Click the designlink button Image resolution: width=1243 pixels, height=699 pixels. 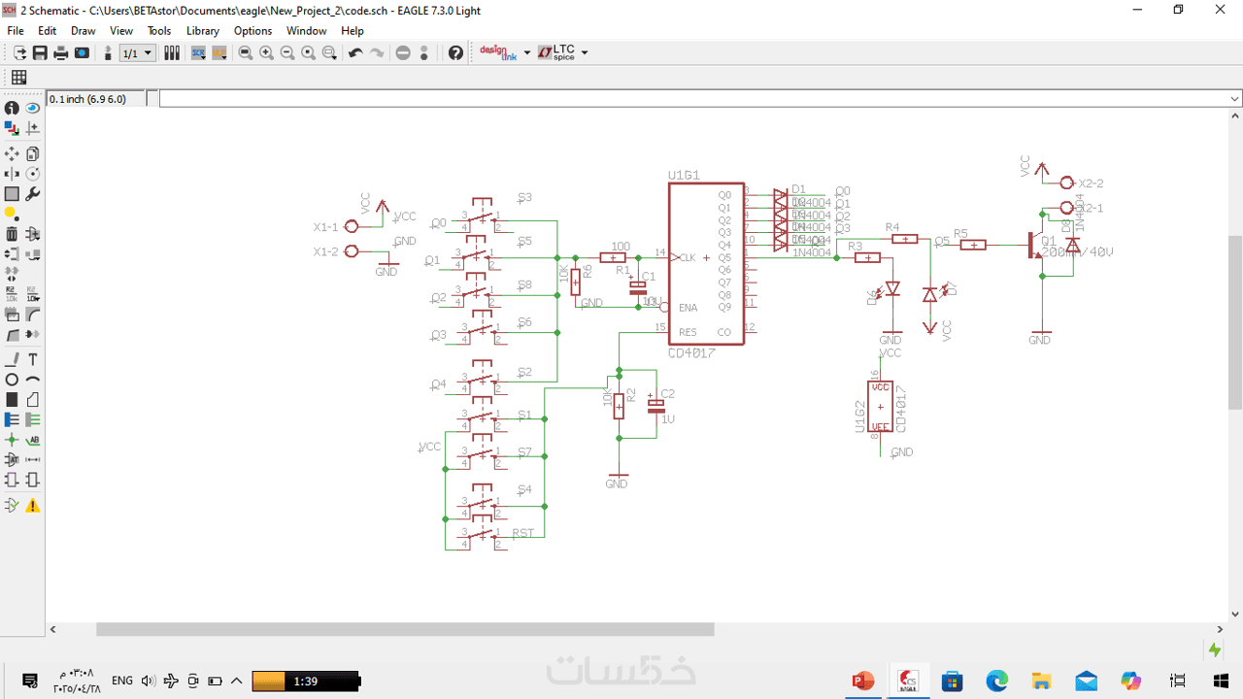(499, 52)
